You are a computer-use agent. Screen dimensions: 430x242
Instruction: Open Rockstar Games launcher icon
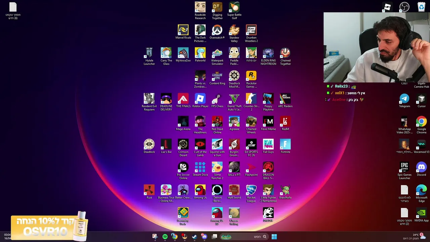click(x=251, y=79)
